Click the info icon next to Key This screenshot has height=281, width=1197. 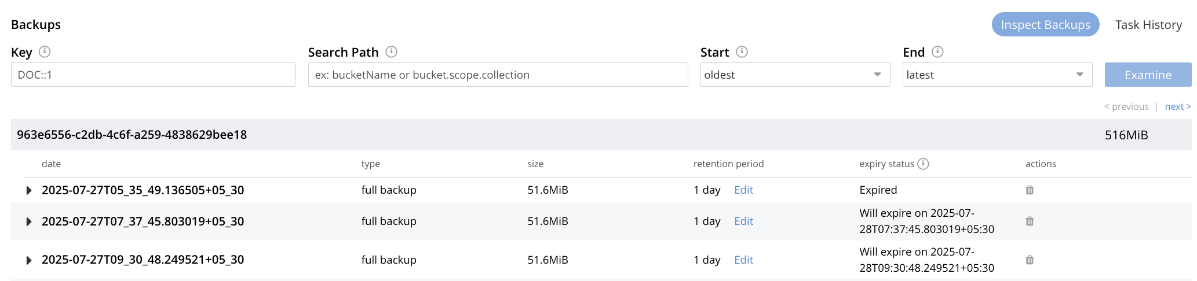[45, 52]
